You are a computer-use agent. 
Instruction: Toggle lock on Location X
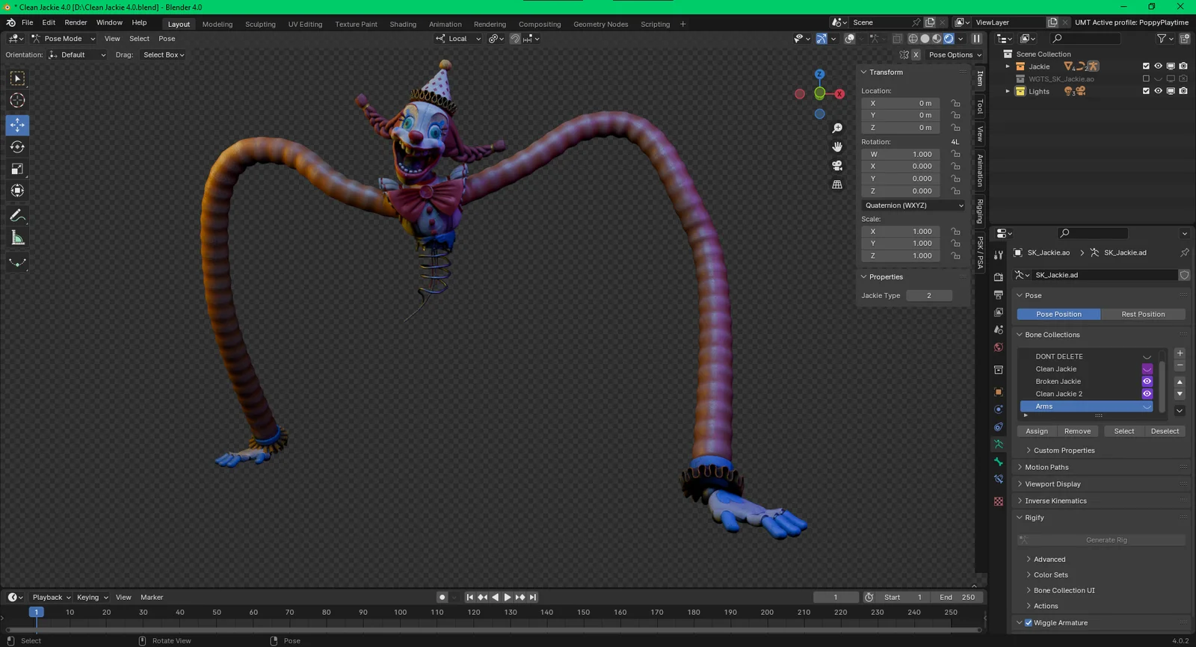[x=955, y=103]
